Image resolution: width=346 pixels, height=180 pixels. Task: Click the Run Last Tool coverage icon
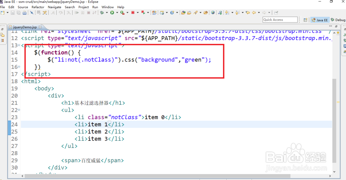click(122, 13)
